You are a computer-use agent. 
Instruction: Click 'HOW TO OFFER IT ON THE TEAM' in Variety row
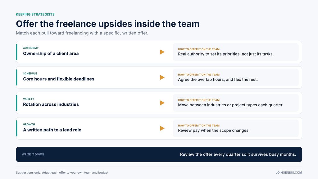click(x=199, y=100)
